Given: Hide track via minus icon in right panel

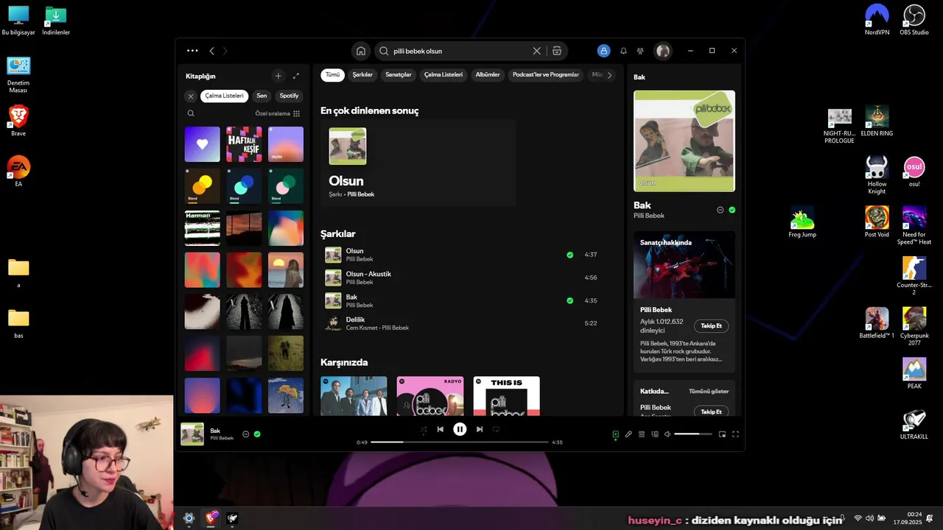Looking at the screenshot, I should (x=720, y=210).
